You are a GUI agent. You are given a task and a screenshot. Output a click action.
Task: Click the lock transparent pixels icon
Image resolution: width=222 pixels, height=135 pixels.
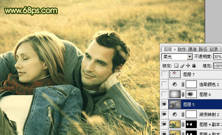[176, 66]
